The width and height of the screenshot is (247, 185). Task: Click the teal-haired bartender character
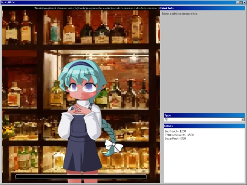point(85,121)
